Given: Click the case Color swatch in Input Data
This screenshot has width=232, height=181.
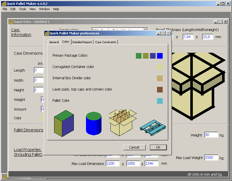Looking at the screenshot, I should click(x=42, y=118).
